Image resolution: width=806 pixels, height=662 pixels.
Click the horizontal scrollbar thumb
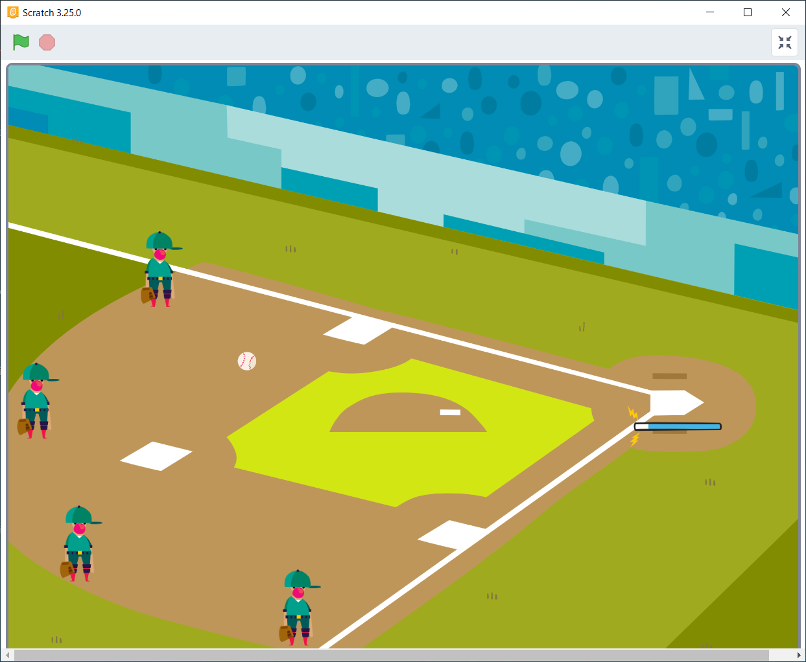point(392,656)
